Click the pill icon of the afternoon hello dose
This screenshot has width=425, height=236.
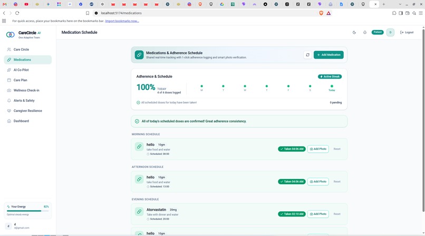[x=139, y=179]
